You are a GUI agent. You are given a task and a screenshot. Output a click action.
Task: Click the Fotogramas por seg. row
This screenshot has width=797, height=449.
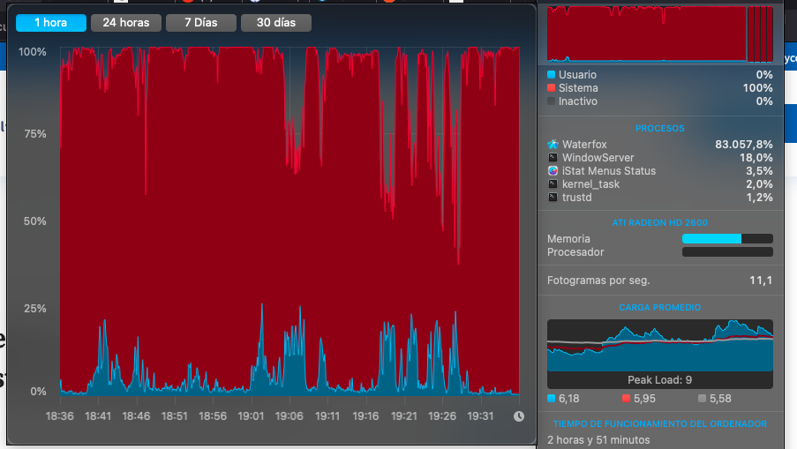659,281
